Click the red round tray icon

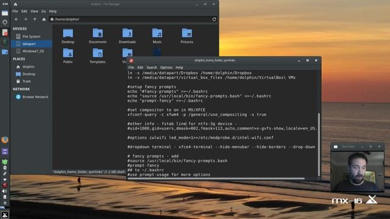5,185
